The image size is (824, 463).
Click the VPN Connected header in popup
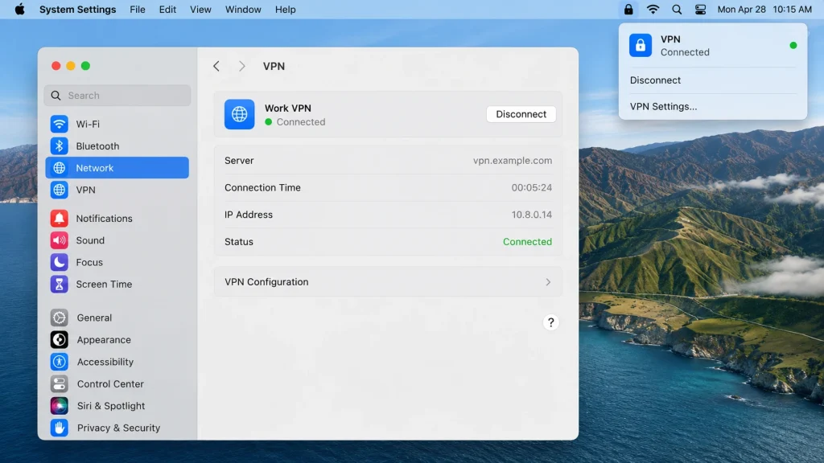point(713,46)
